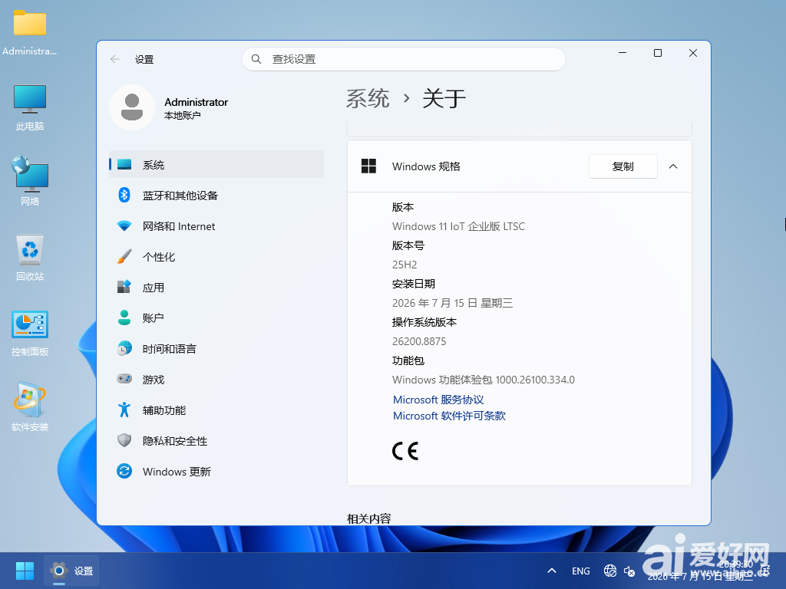Open Microsoft 软件许可条款 link

[449, 416]
